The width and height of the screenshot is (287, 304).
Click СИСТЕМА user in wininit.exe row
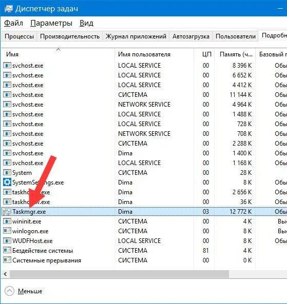point(133,221)
